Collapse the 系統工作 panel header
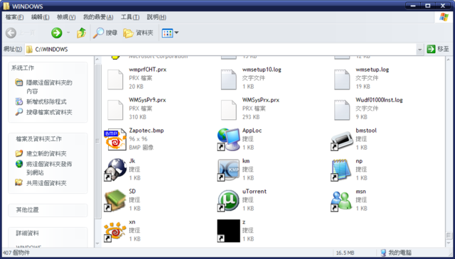 (48, 68)
